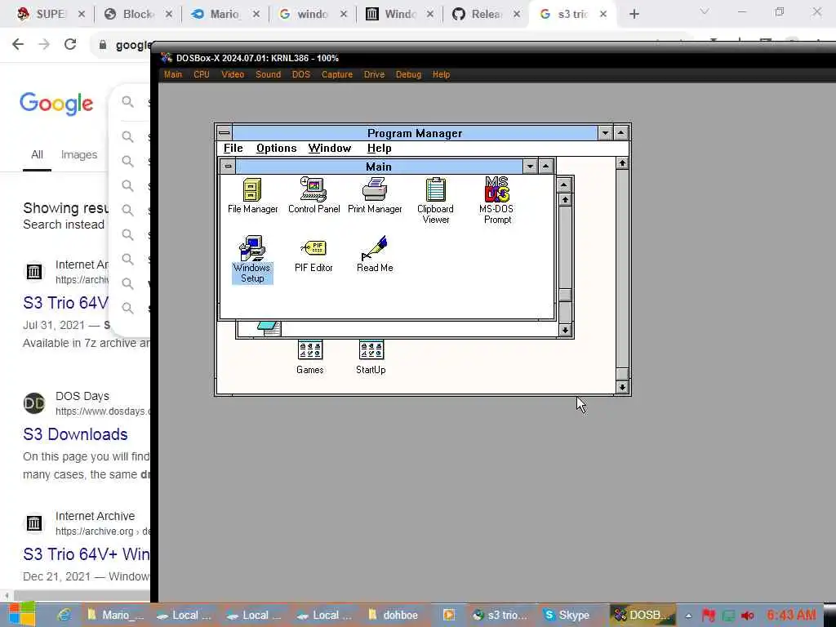Click Program Manager scrollbar down arrow
Viewport: 836px width, 627px height.
pos(622,387)
